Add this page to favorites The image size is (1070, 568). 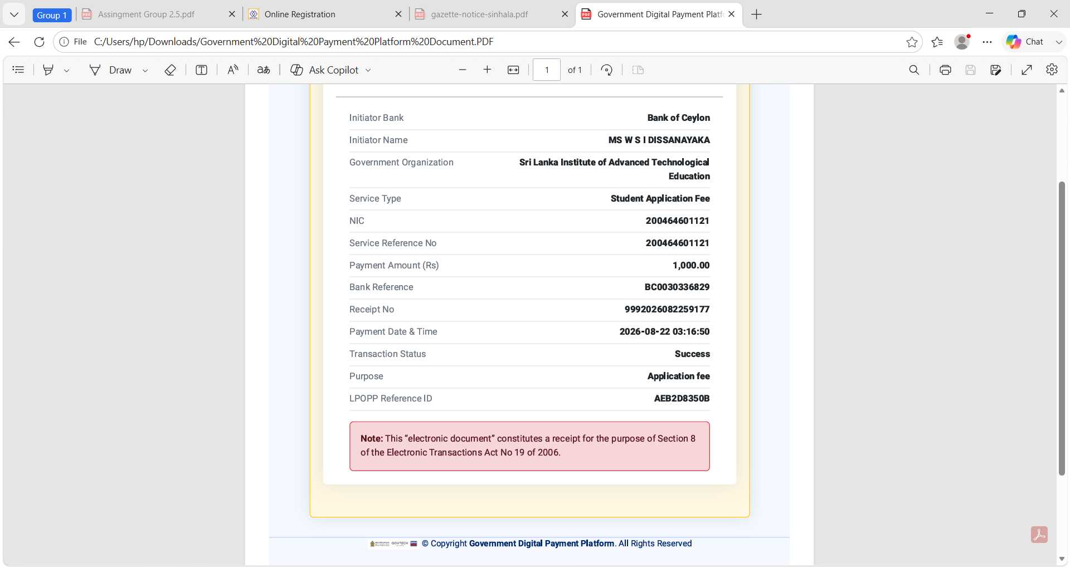tap(912, 42)
